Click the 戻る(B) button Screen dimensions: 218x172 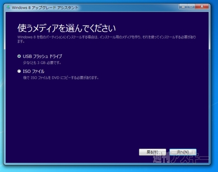(153, 152)
